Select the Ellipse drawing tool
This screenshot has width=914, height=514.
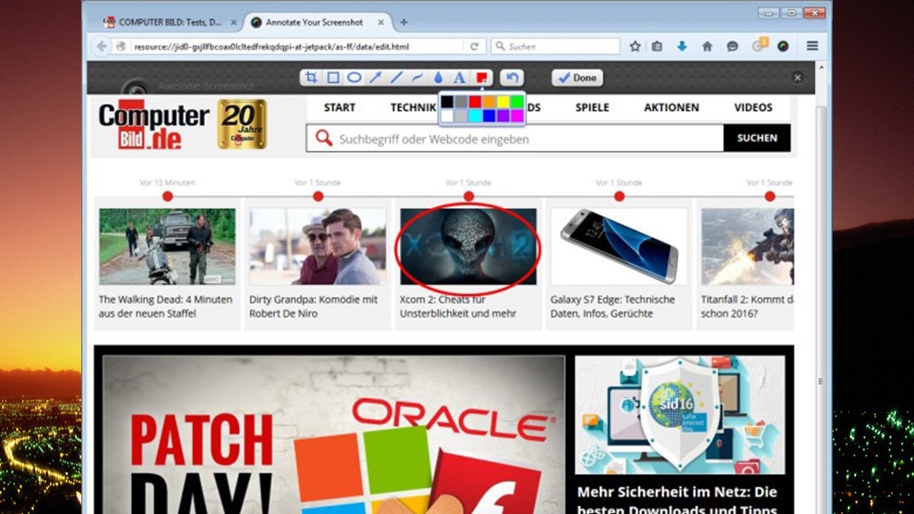[x=354, y=78]
